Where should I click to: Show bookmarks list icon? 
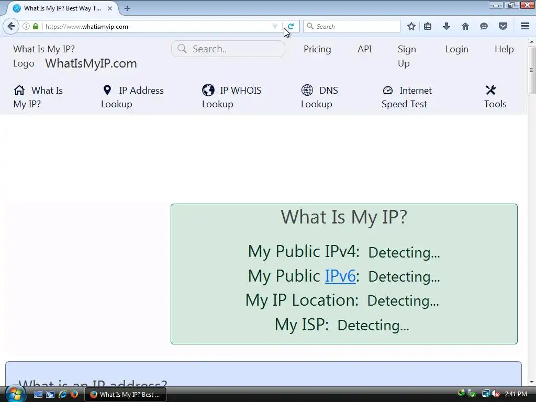(x=428, y=26)
